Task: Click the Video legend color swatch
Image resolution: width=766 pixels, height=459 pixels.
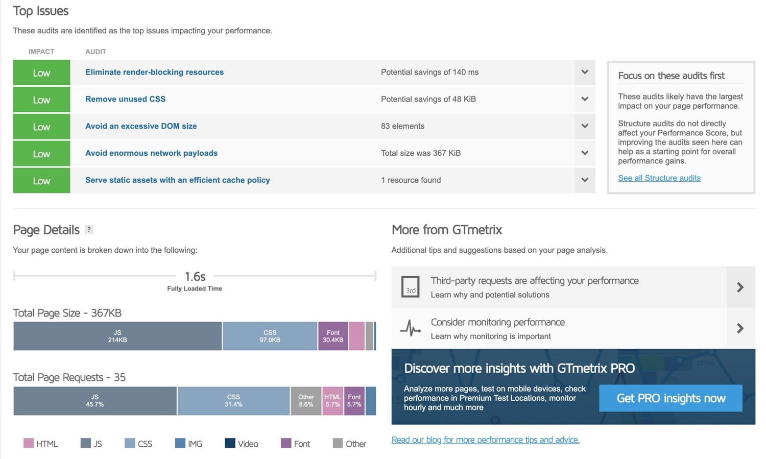Action: (x=230, y=443)
